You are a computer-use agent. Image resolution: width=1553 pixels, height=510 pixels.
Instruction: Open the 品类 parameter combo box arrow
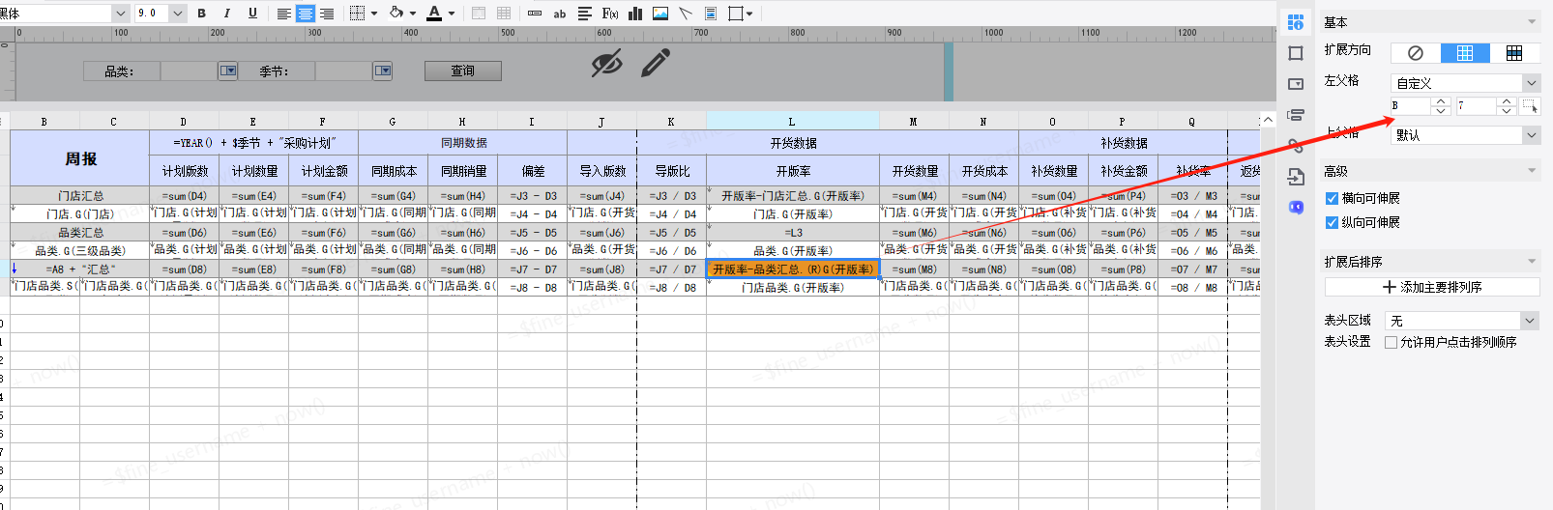click(x=227, y=71)
